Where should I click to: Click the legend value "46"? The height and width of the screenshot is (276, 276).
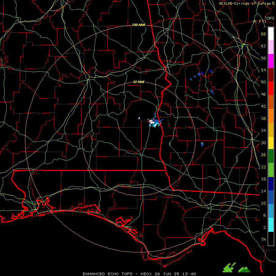[x=263, y=94]
